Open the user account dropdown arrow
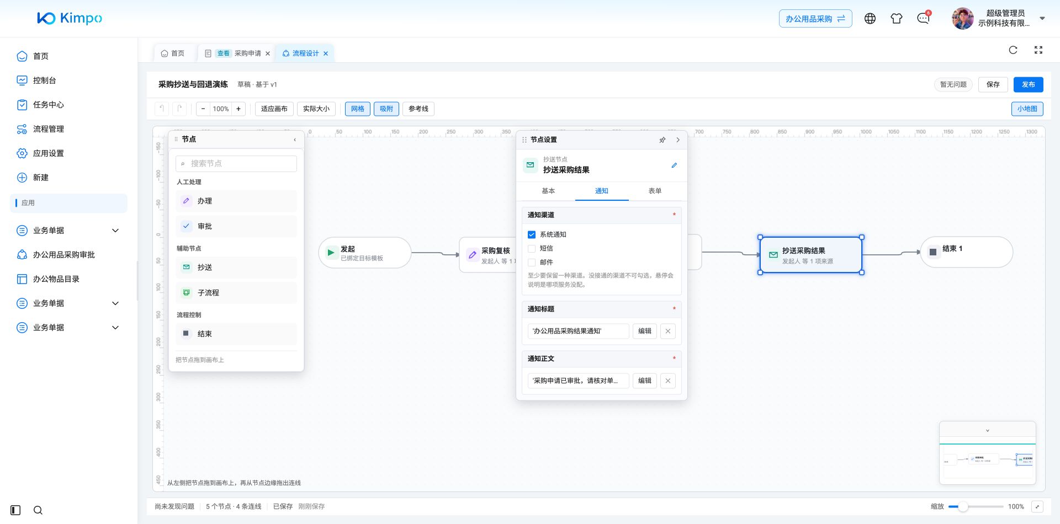Screen dimensions: 1060x524 tap(1042, 19)
